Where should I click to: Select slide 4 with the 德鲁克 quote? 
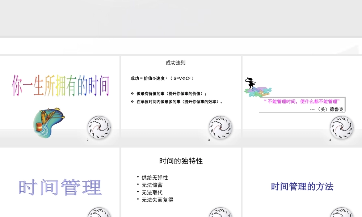[302, 101]
